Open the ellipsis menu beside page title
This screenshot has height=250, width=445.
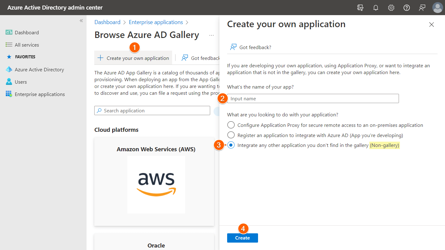[211, 35]
